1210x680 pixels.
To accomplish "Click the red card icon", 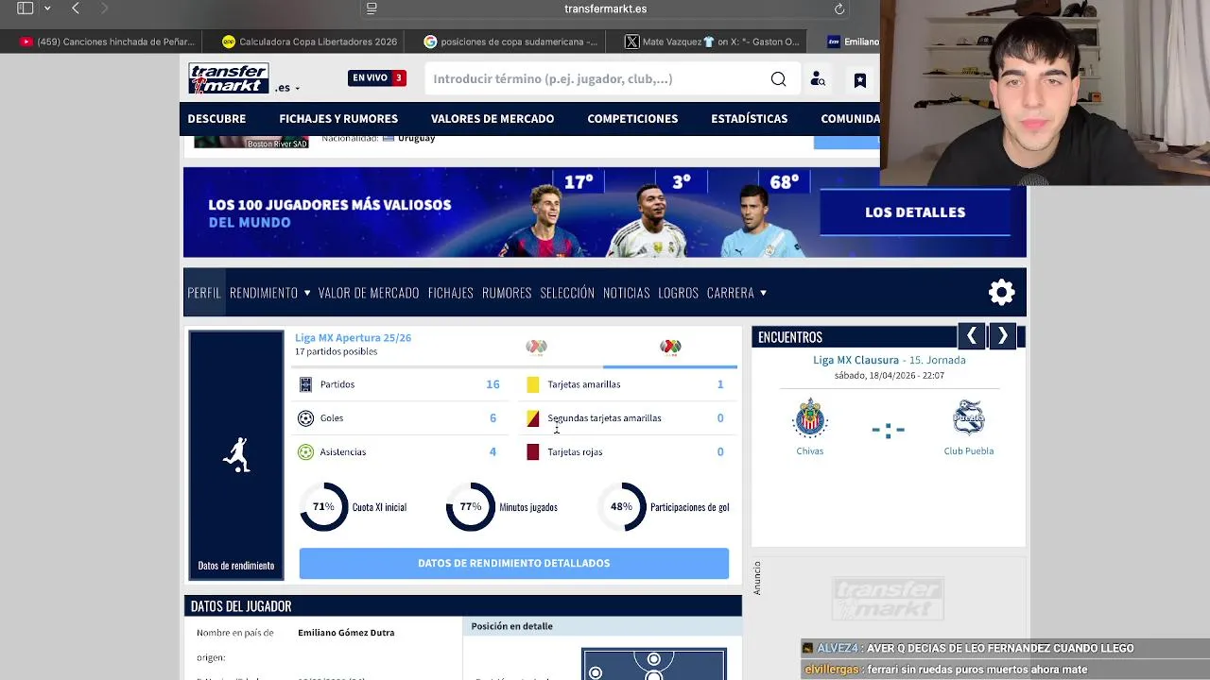I will point(533,451).
